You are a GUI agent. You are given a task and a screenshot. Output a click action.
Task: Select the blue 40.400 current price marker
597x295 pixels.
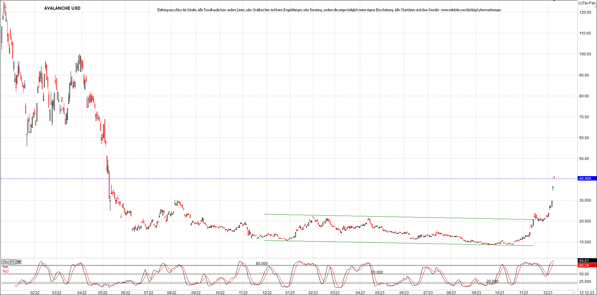tap(587, 179)
